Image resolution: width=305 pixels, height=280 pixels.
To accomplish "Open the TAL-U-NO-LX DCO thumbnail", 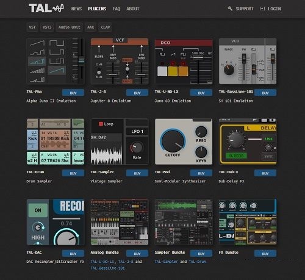I will coord(184,61).
